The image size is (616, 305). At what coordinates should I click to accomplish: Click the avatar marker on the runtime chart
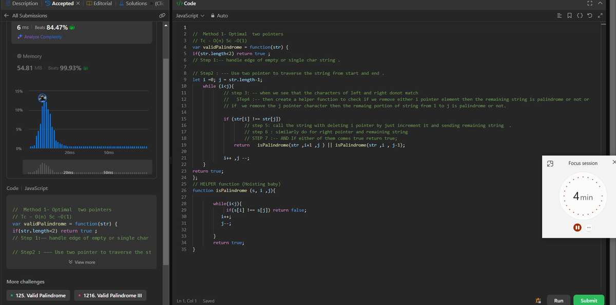pyautogui.click(x=43, y=98)
